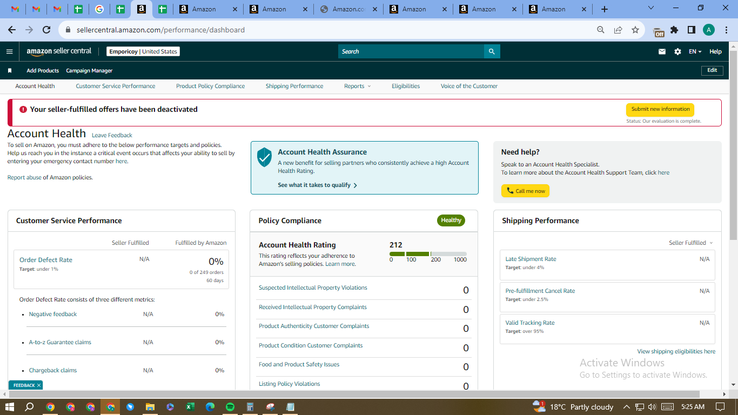
Task: Click the browser address bar
Action: pyautogui.click(x=330, y=30)
